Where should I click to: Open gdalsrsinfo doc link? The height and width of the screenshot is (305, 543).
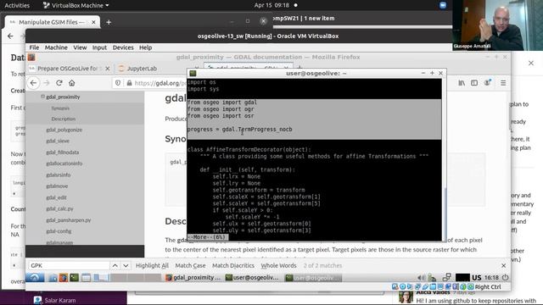59,175
